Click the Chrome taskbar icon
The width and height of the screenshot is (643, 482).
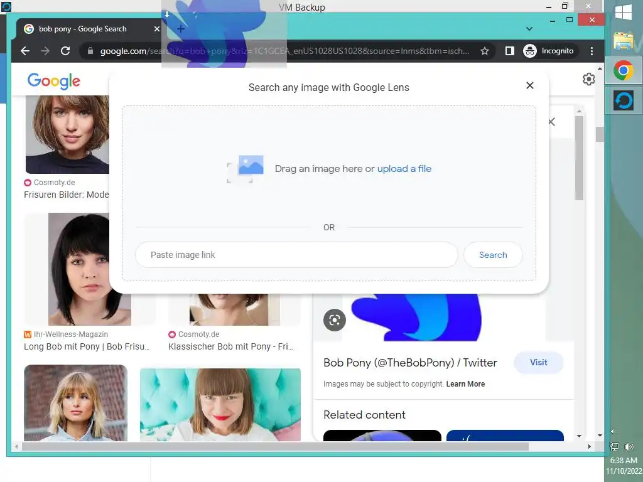(624, 71)
